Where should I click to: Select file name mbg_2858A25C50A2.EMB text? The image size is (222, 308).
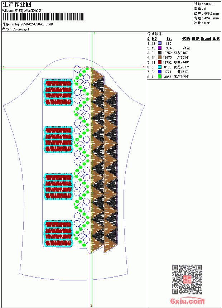[x=33, y=24]
